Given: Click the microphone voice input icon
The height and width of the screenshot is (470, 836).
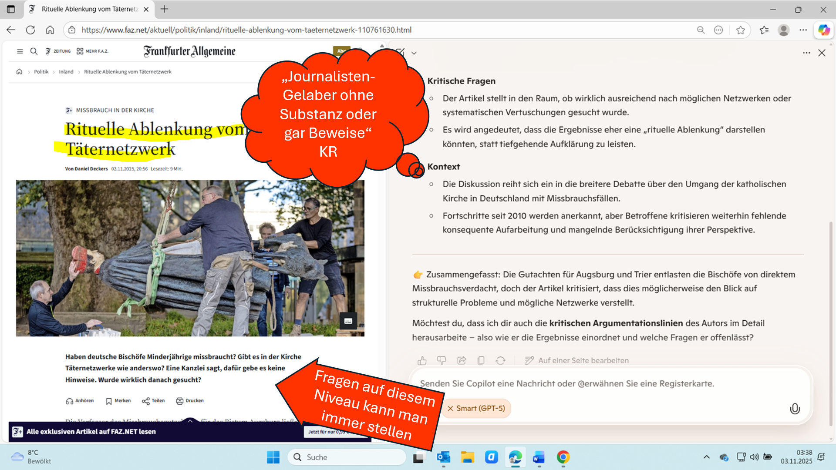Looking at the screenshot, I should click(x=795, y=409).
